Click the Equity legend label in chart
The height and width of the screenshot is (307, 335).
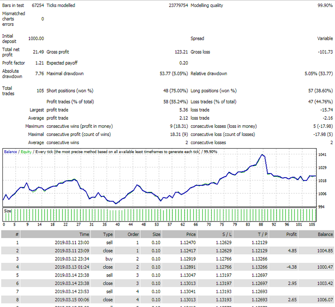tap(26, 151)
